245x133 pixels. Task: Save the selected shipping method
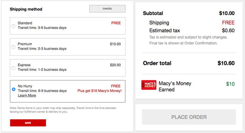click(x=28, y=123)
